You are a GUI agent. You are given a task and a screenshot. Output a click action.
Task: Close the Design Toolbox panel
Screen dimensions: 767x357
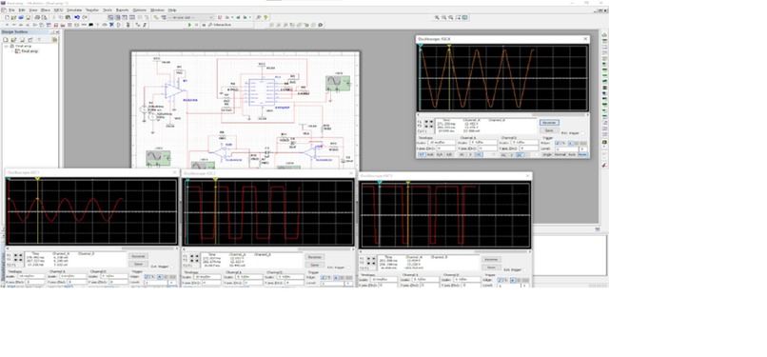pyautogui.click(x=58, y=31)
